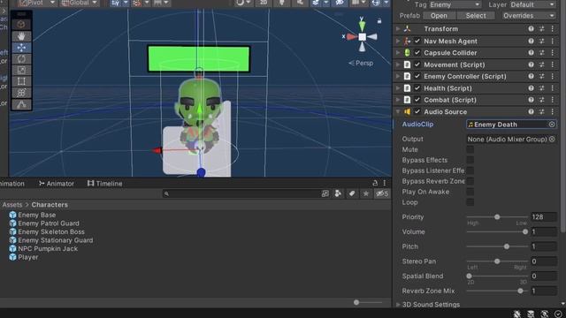Image resolution: width=566 pixels, height=318 pixels.
Task: Open the Output mixer group object picker
Action: click(x=552, y=140)
